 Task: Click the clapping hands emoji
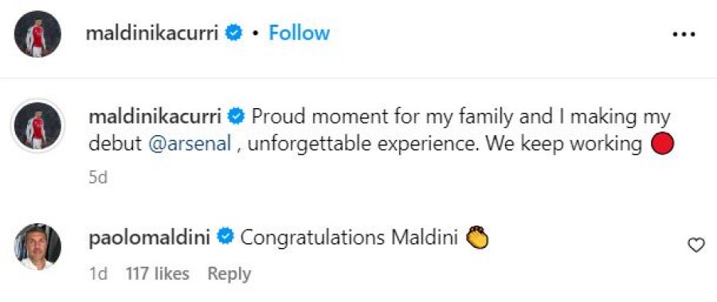click(477, 237)
